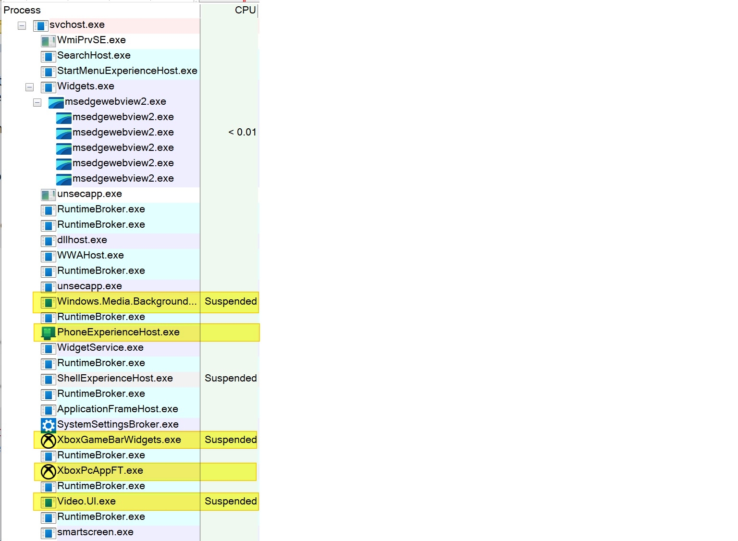Click the XboxGameBarWidgets.exe Xbox icon
The image size is (738, 541).
[x=49, y=441]
